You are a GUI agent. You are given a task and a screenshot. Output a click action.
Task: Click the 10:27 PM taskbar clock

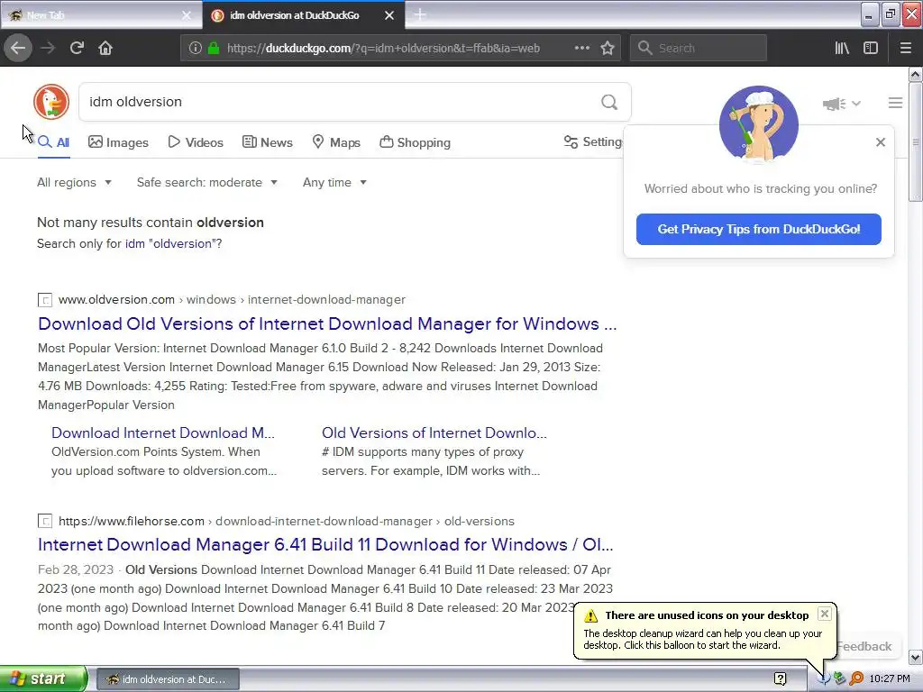pyautogui.click(x=890, y=679)
